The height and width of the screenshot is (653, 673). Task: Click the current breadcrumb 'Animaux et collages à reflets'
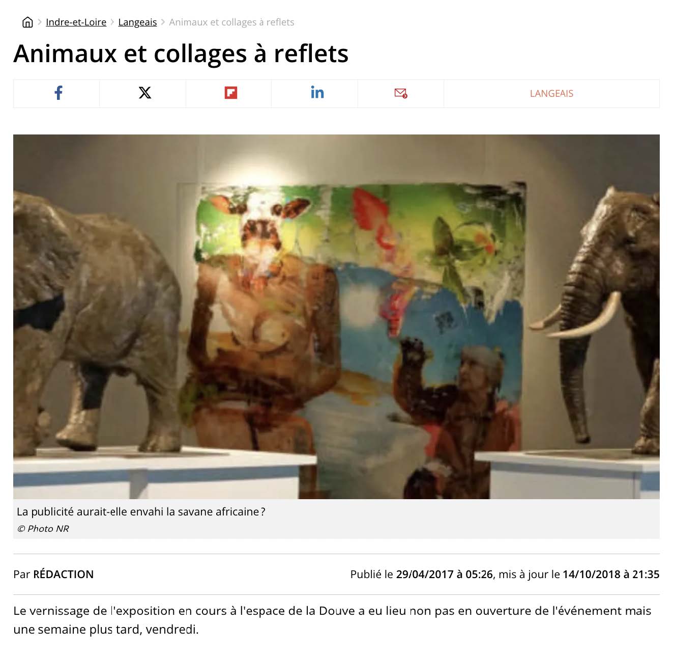(x=231, y=22)
